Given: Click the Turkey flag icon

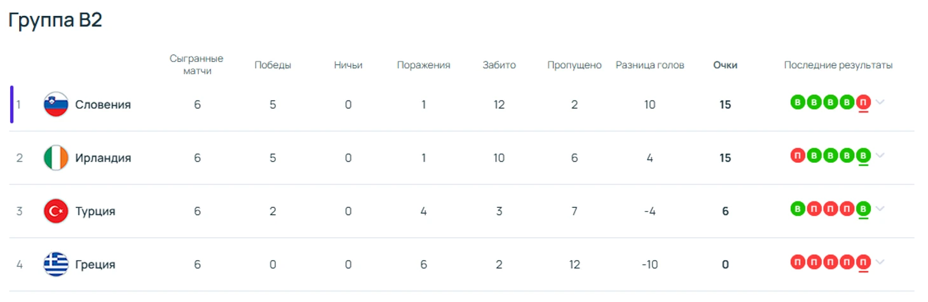Looking at the screenshot, I should pos(56,211).
